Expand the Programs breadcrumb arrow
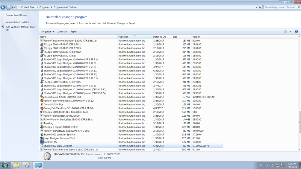Screen dimensions: 301x169 tap(52, 7)
